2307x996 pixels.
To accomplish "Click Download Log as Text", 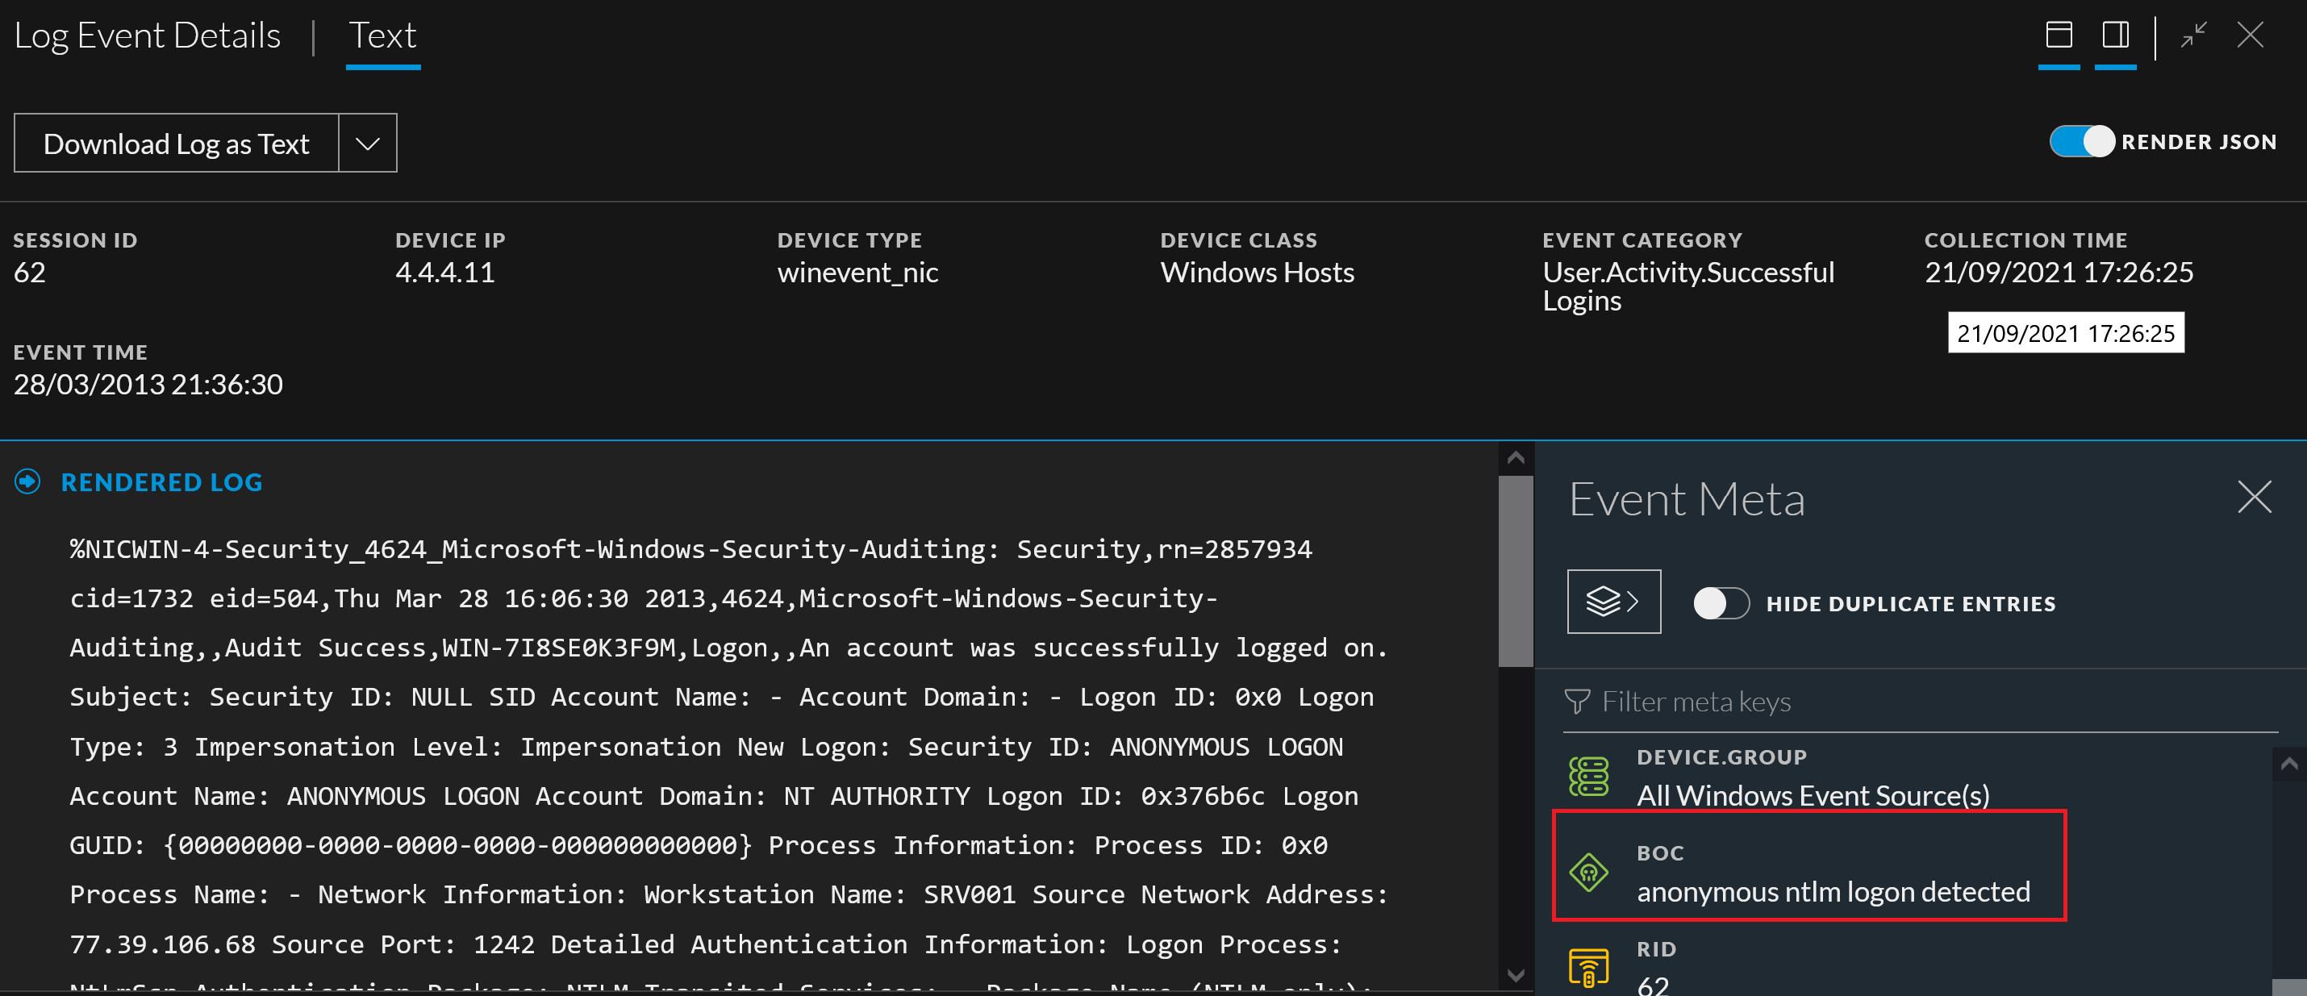I will tap(176, 143).
